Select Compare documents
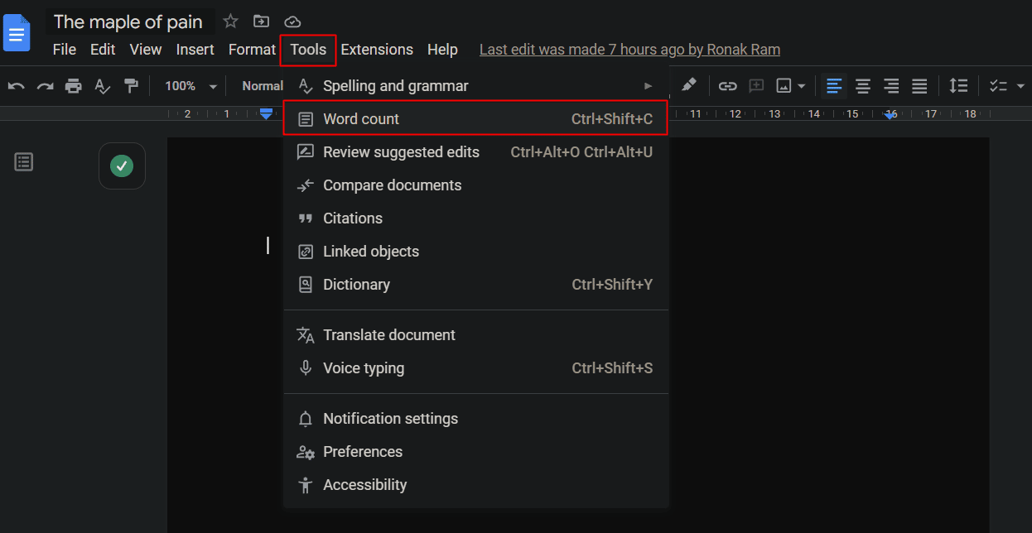Screen dimensions: 1032x533 tap(476, 185)
